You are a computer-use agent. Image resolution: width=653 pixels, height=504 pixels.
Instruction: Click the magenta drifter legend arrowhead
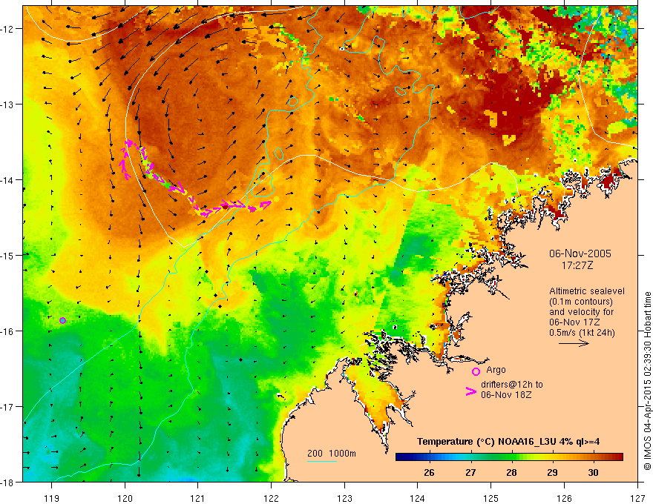tap(471, 391)
